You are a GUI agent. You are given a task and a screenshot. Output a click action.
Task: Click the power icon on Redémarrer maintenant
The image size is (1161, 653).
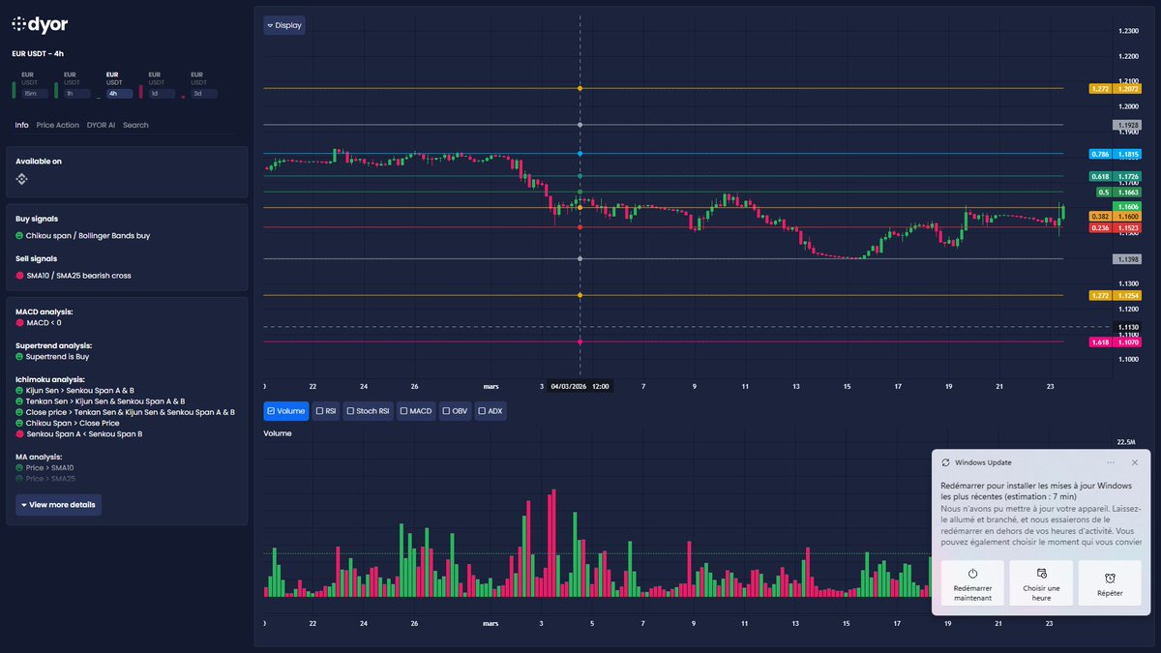click(972, 574)
